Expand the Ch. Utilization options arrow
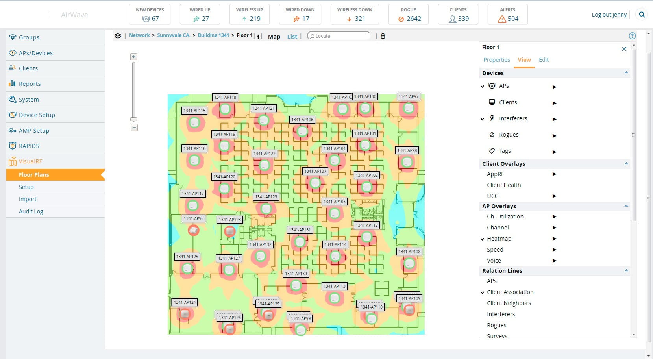This screenshot has height=359, width=653. tap(554, 217)
